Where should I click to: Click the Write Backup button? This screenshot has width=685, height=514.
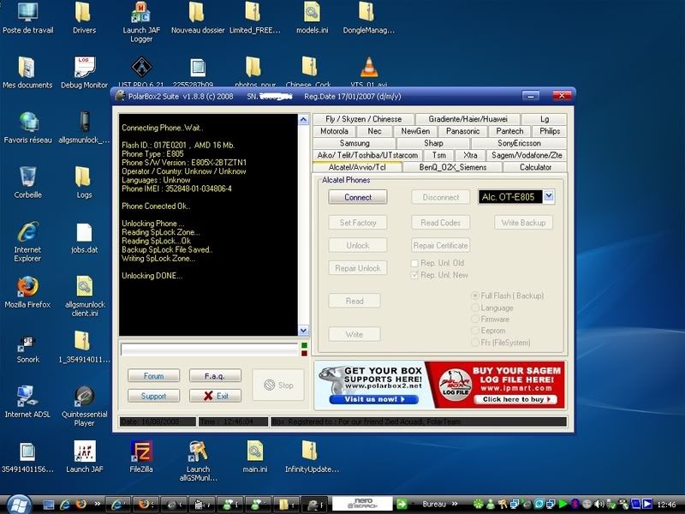click(523, 223)
